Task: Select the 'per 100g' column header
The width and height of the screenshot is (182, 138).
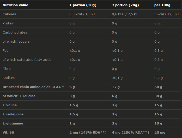Action: 162,5
